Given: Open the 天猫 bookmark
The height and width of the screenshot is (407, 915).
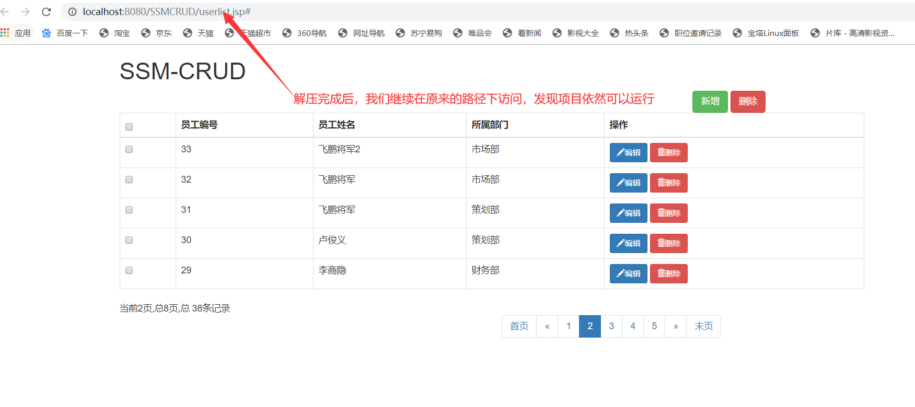Looking at the screenshot, I should pos(198,33).
